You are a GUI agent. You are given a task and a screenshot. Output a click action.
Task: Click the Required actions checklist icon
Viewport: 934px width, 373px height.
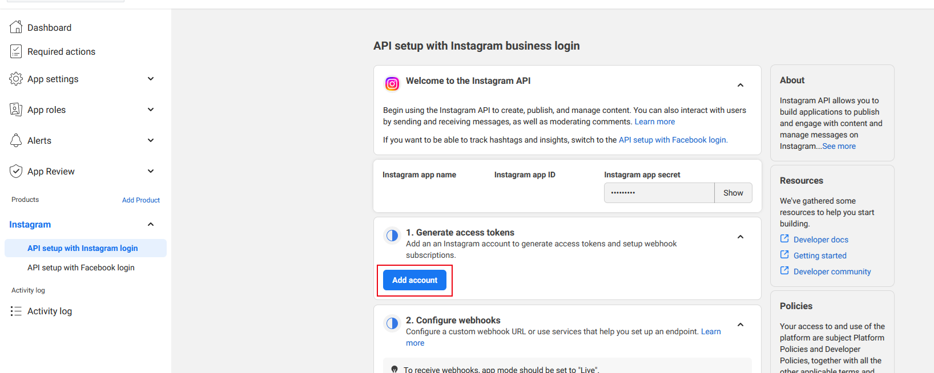(x=16, y=51)
